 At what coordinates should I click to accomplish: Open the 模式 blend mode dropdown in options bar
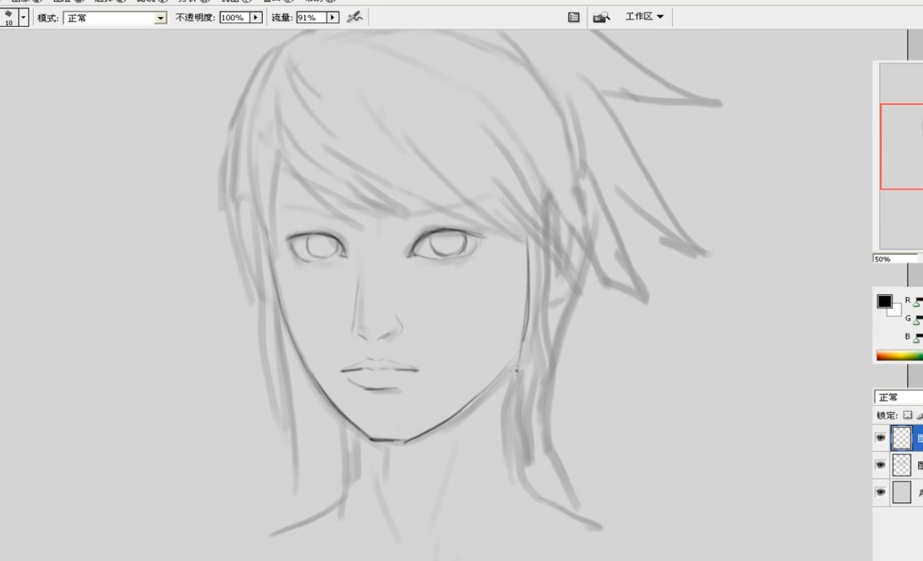(x=115, y=18)
